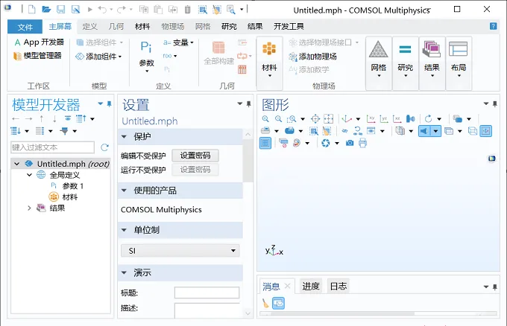The height and width of the screenshot is (326, 507).
Task: Collapse the 保护 section
Action: 124,137
